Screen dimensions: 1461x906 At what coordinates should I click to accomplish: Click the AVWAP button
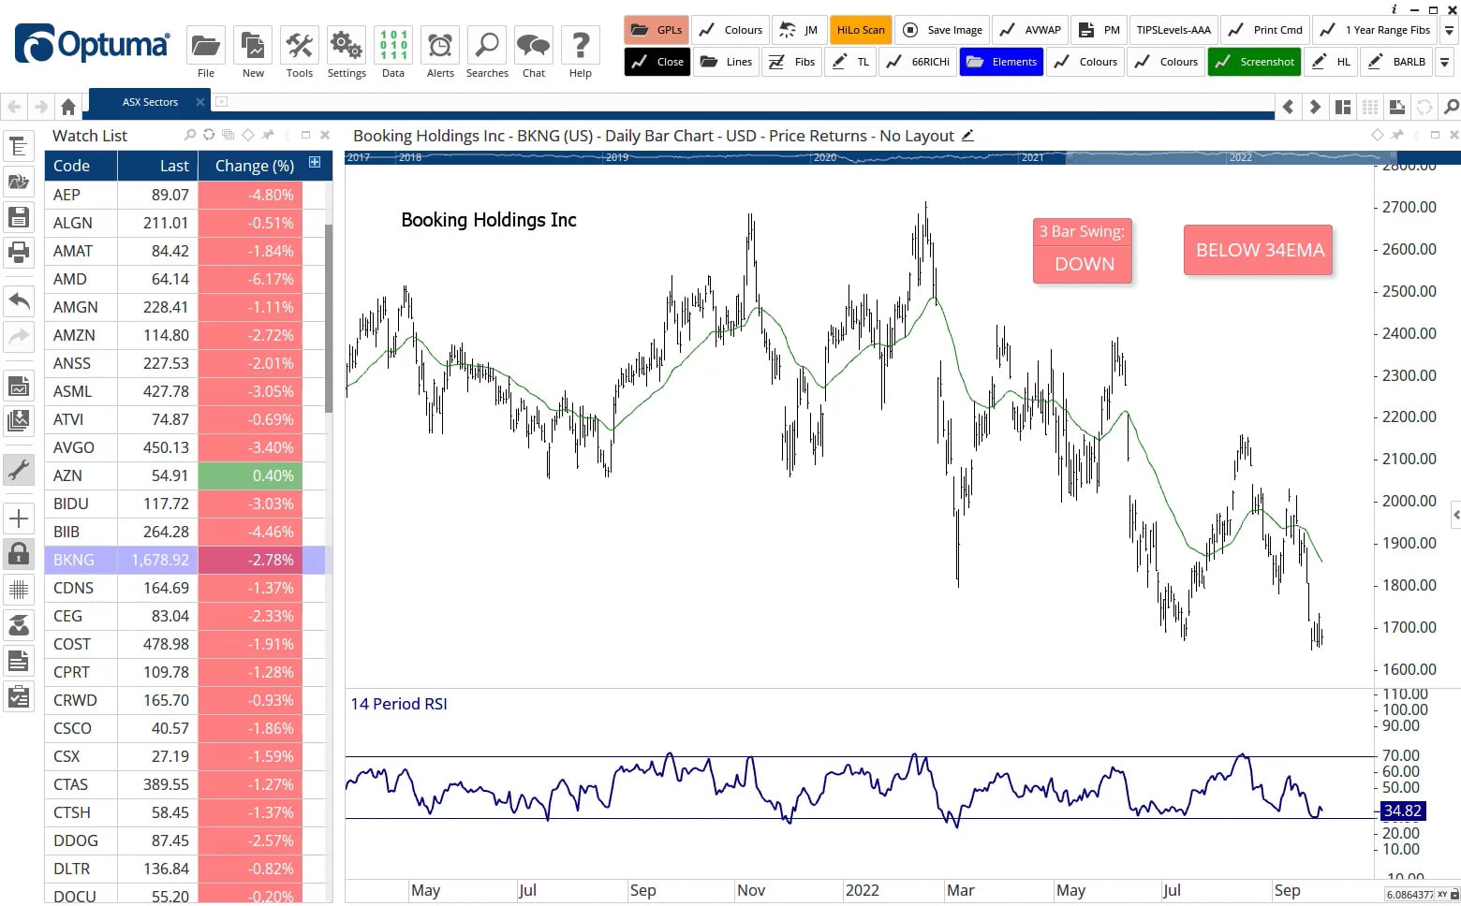[x=1030, y=30]
